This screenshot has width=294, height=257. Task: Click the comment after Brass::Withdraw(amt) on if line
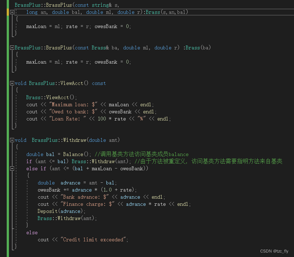pyautogui.click(x=208, y=161)
